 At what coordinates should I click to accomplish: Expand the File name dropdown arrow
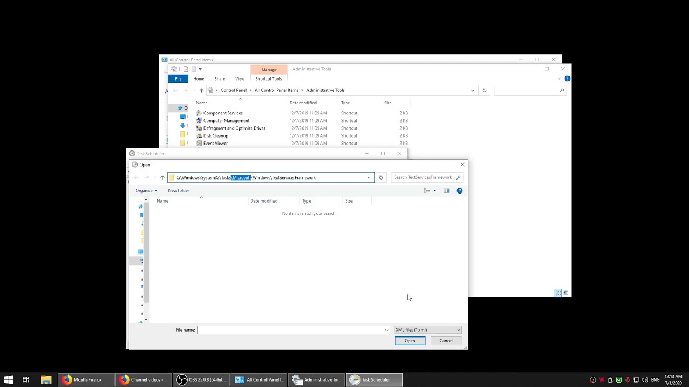tap(386, 330)
